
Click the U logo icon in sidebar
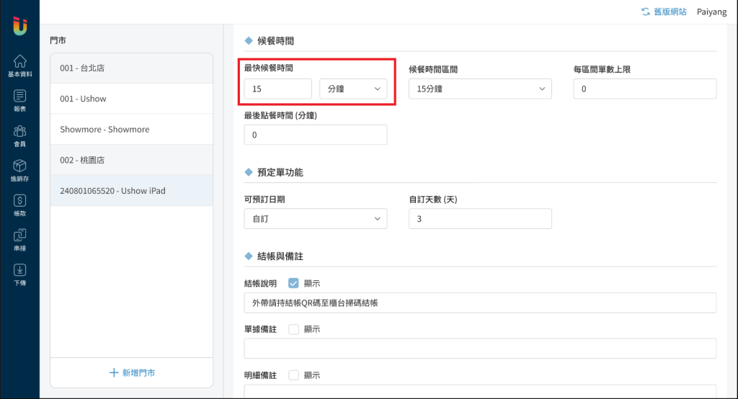pos(19,26)
